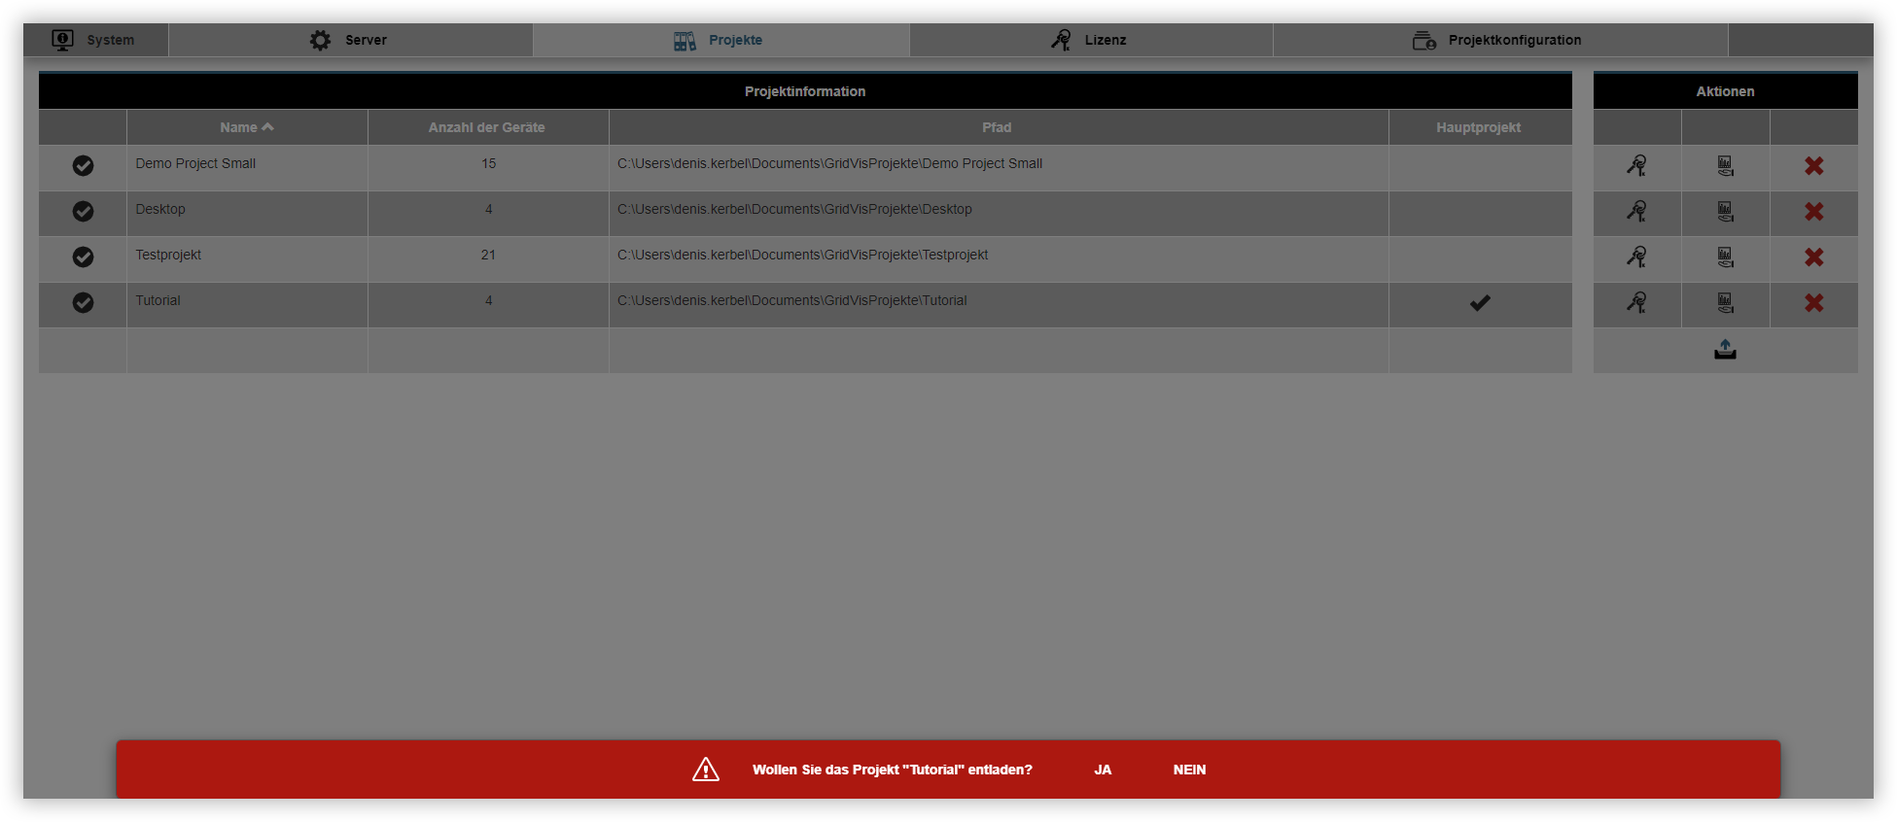Viewport: 1897px width, 822px height.
Task: Click device count 15 in Demo Project Small row
Action: 488,163
